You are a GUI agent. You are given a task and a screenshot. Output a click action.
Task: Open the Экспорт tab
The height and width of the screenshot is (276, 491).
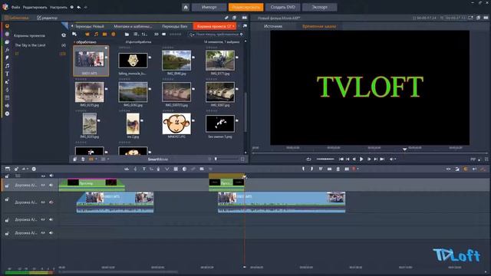click(320, 7)
